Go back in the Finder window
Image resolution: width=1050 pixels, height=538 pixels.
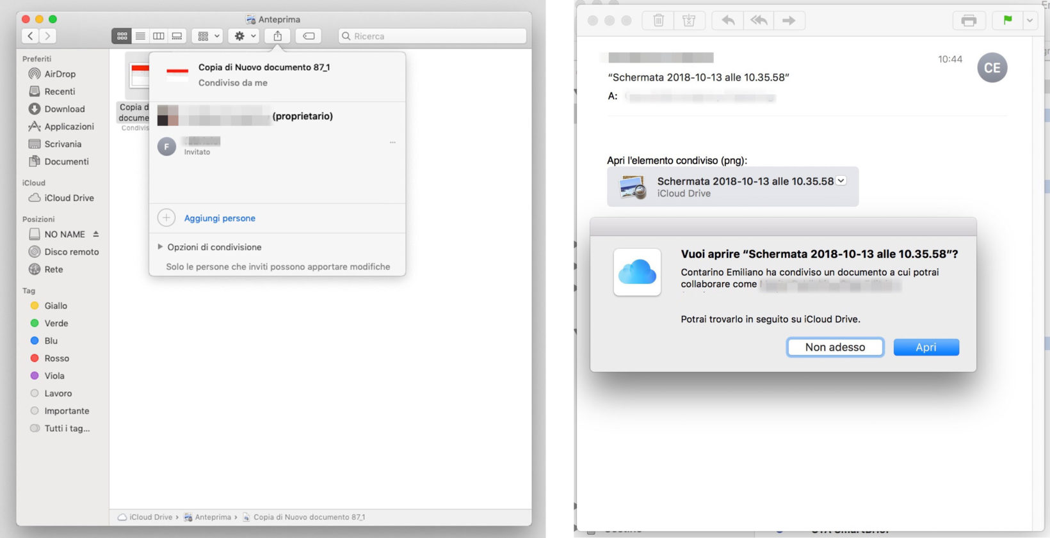(x=30, y=36)
